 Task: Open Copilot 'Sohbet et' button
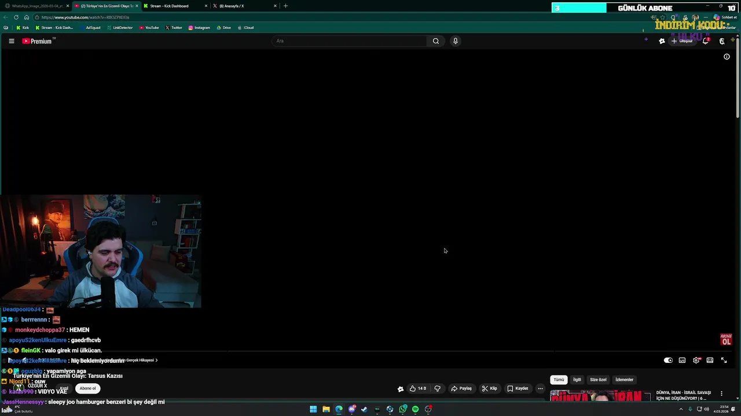tap(725, 17)
